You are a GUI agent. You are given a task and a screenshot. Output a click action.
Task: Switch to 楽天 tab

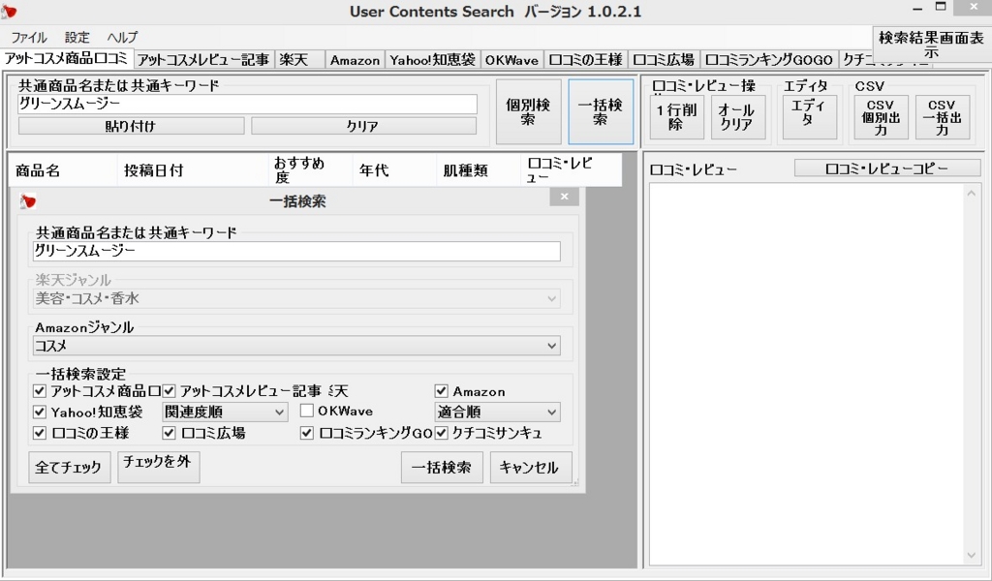pyautogui.click(x=300, y=60)
